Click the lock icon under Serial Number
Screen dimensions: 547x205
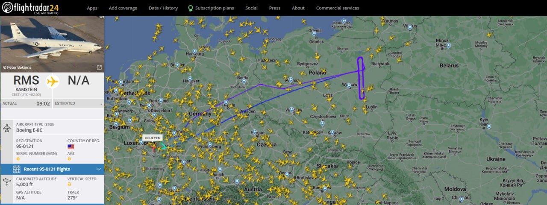[x=18, y=158]
